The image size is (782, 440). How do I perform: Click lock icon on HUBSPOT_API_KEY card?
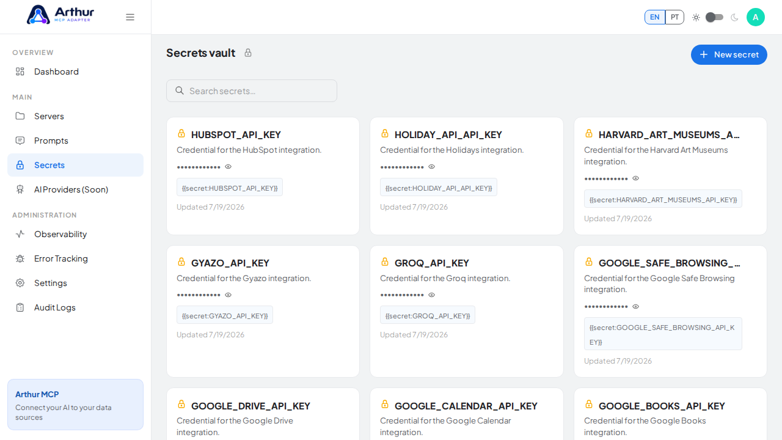tap(181, 133)
